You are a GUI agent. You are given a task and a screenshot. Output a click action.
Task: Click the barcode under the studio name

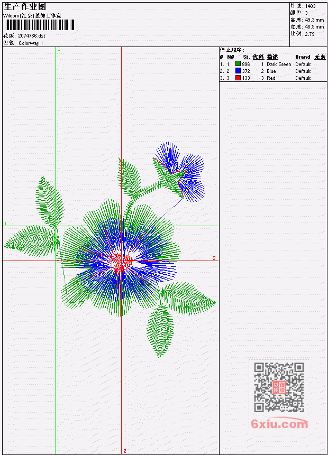click(x=39, y=25)
